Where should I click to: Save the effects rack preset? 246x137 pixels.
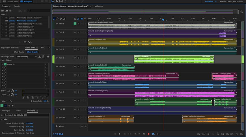40,57
